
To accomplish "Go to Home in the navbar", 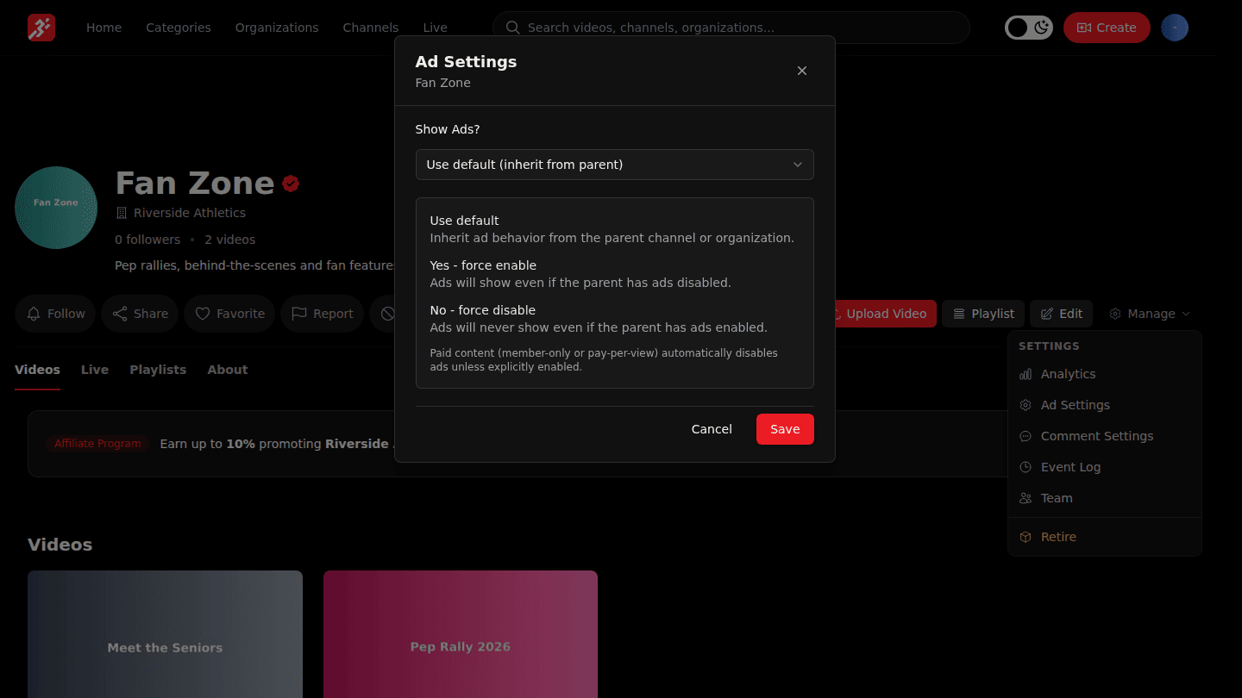I will (x=103, y=28).
